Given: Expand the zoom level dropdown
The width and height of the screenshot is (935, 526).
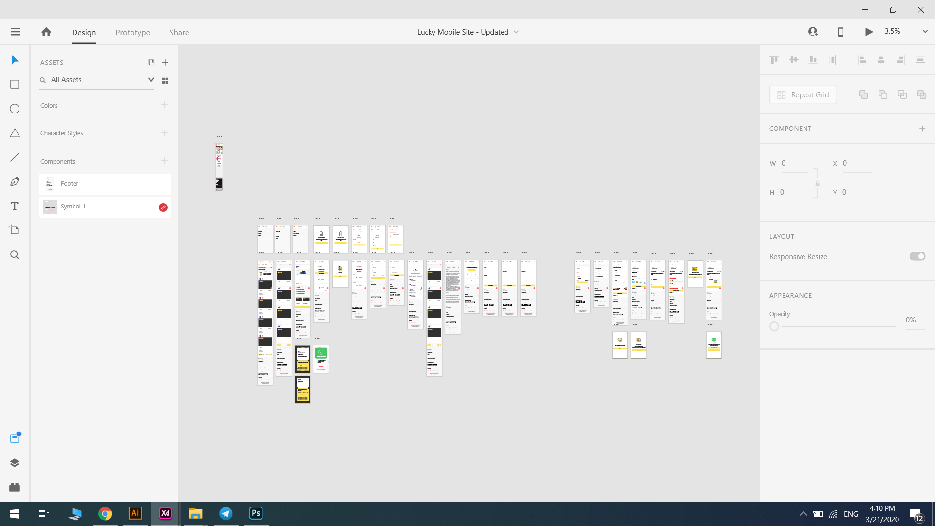Looking at the screenshot, I should tap(925, 31).
